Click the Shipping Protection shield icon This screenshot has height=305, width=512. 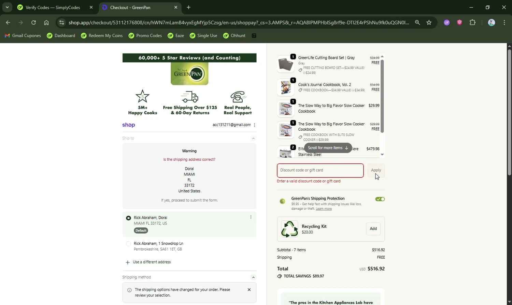pyautogui.click(x=282, y=201)
